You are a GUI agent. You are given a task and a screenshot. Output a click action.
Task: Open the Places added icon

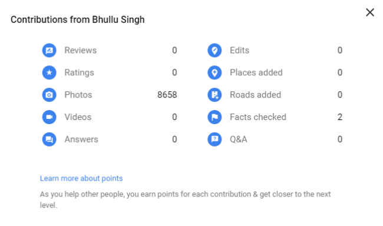click(214, 72)
